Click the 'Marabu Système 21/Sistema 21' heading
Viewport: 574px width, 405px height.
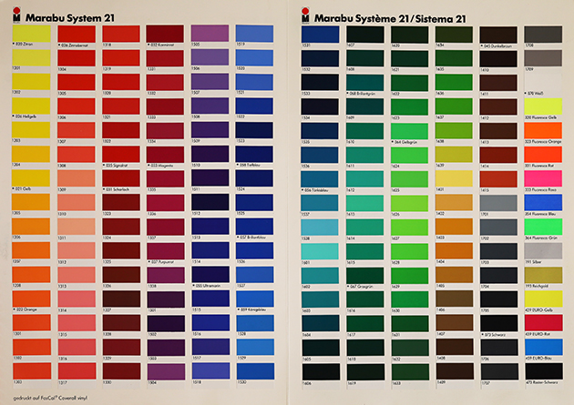pyautogui.click(x=390, y=18)
